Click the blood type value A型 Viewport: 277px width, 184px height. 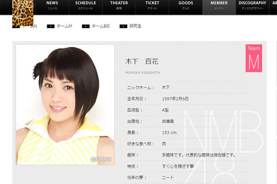pos(165,110)
